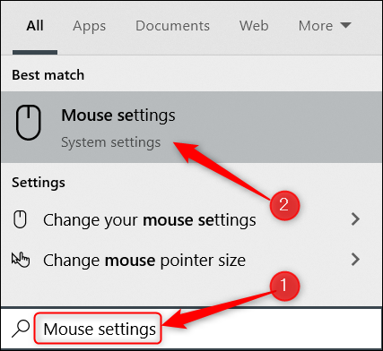Viewport: 383px width, 351px height.
Task: Open the More dropdown filter
Action: tap(325, 26)
